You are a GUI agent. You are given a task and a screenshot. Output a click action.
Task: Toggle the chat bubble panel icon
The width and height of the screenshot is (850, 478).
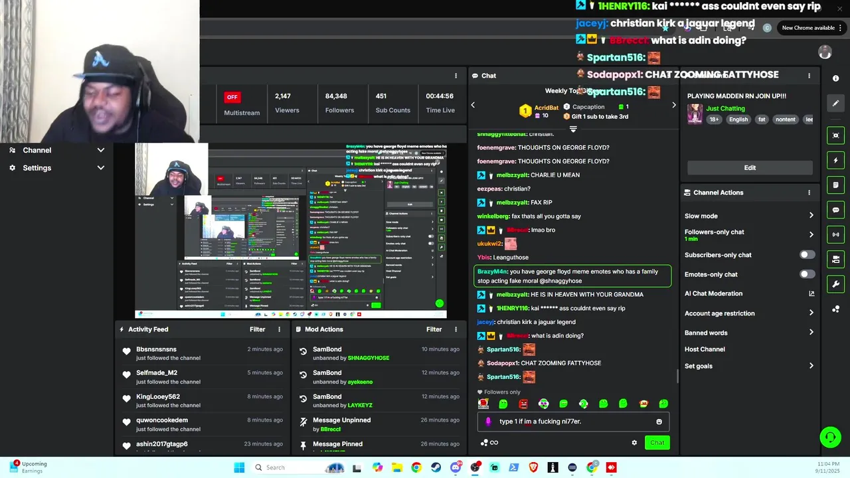835,210
